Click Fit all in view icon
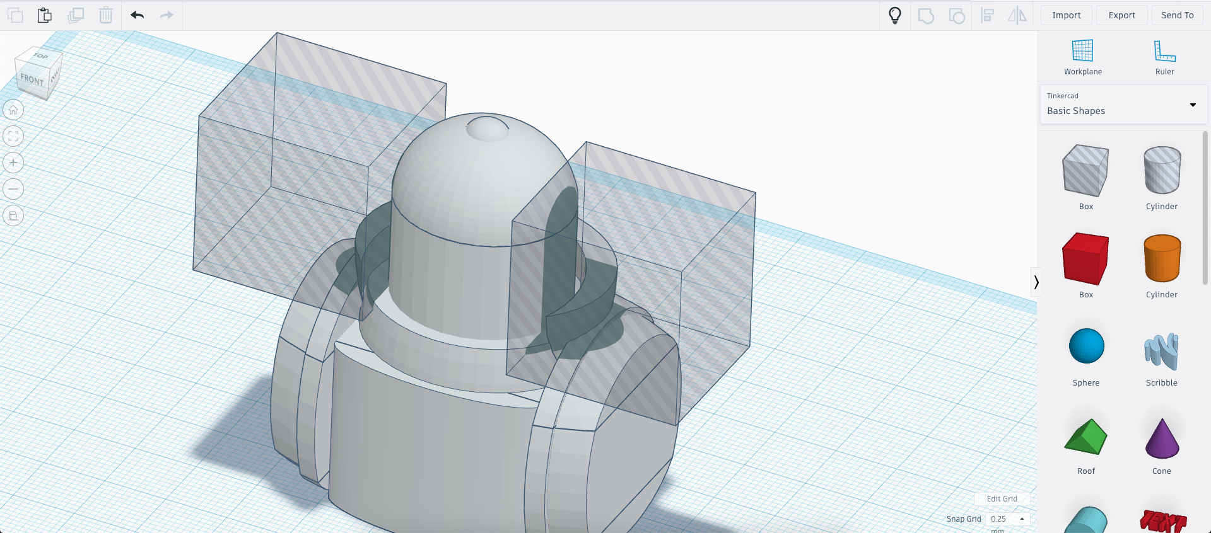 point(13,137)
